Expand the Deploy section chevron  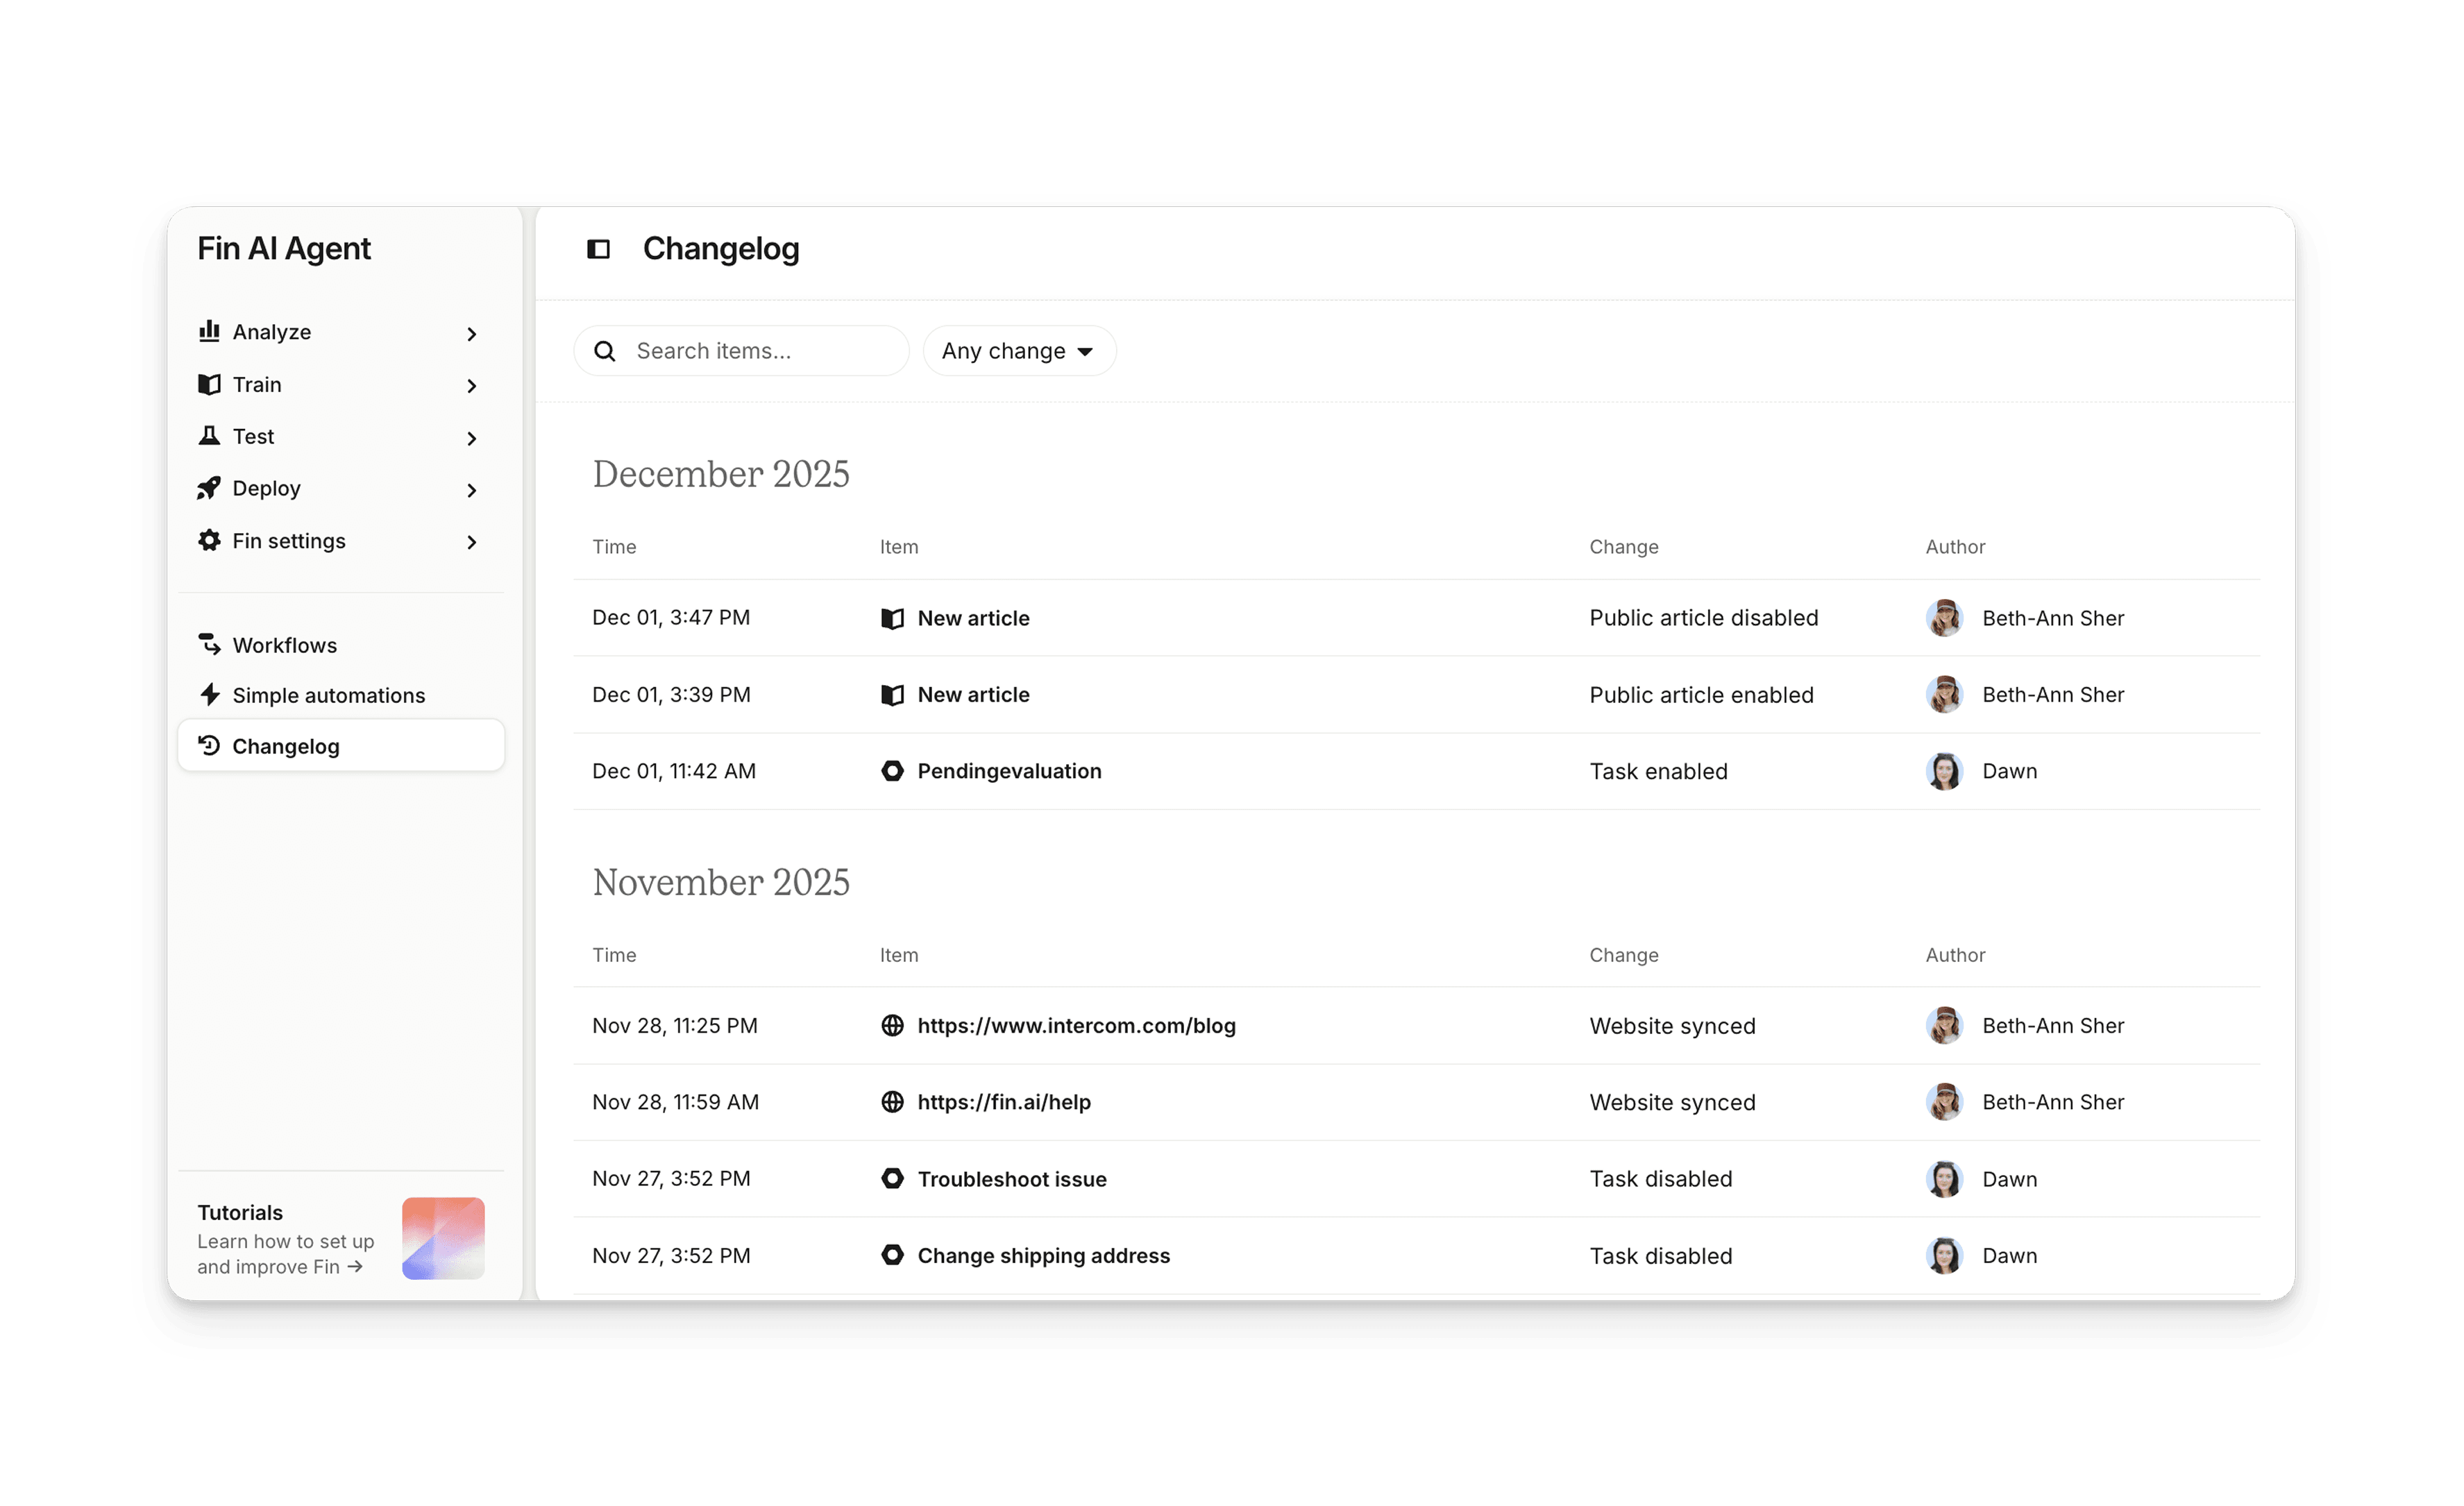(x=471, y=490)
